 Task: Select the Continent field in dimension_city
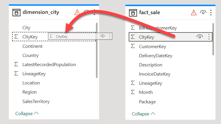(32, 46)
